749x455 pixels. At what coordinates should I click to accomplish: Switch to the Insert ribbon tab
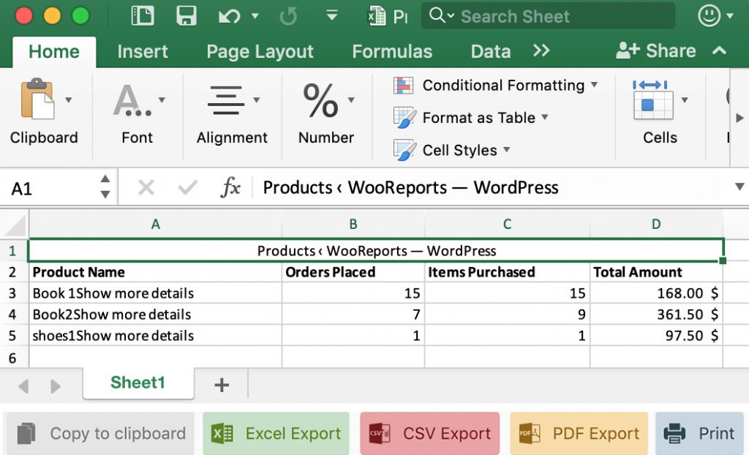tap(143, 52)
